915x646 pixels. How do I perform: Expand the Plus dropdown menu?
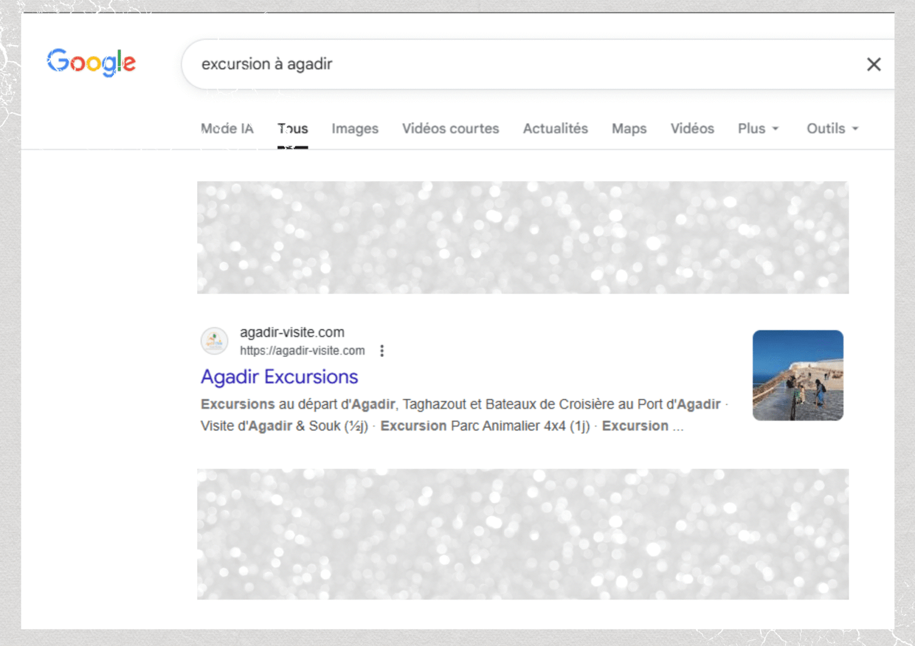(x=758, y=129)
